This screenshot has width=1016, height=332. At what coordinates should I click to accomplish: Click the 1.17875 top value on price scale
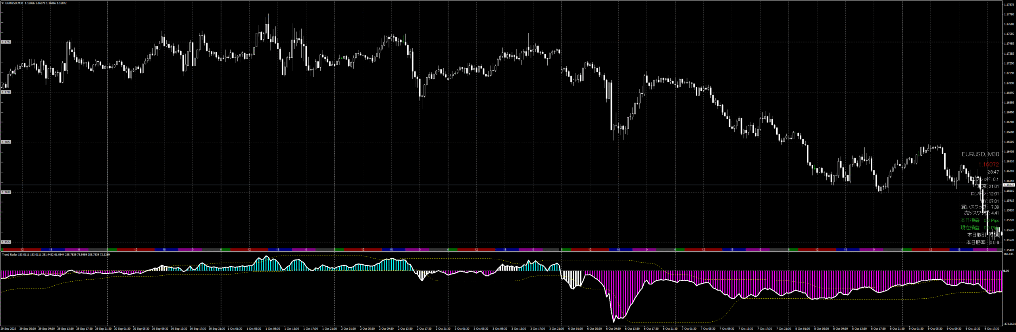(x=1008, y=5)
